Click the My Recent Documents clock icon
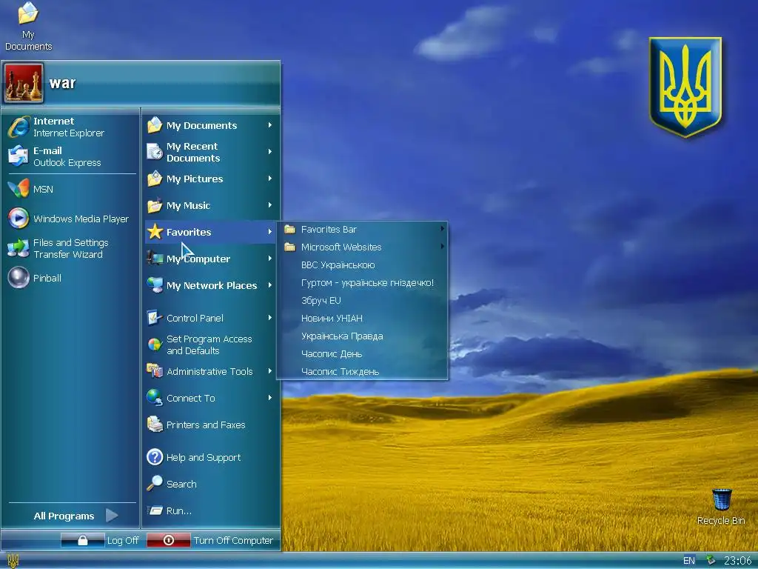The height and width of the screenshot is (569, 758). [x=155, y=151]
